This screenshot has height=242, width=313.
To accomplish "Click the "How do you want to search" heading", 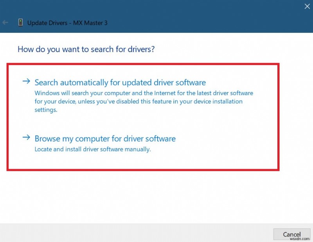I will (x=86, y=49).
